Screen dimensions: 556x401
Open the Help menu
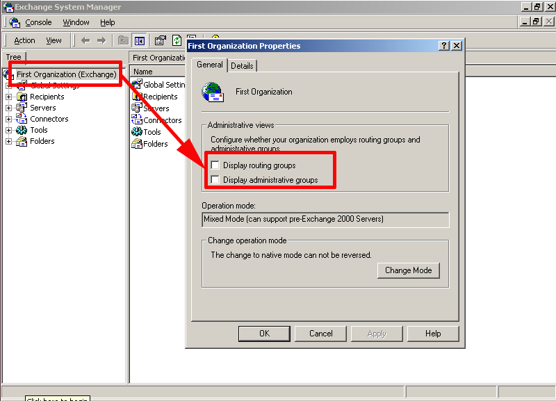click(x=107, y=22)
